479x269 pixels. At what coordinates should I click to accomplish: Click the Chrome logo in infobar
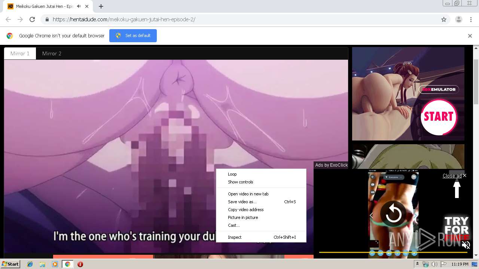[x=10, y=36]
